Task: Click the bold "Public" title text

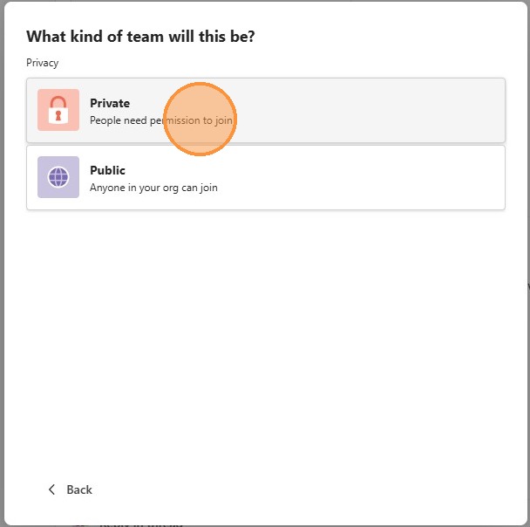Action: coord(107,170)
